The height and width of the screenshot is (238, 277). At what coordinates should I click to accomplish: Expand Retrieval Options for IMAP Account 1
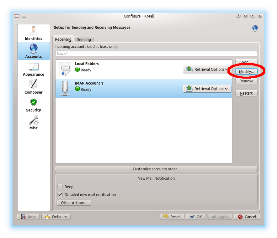pyautogui.click(x=207, y=89)
